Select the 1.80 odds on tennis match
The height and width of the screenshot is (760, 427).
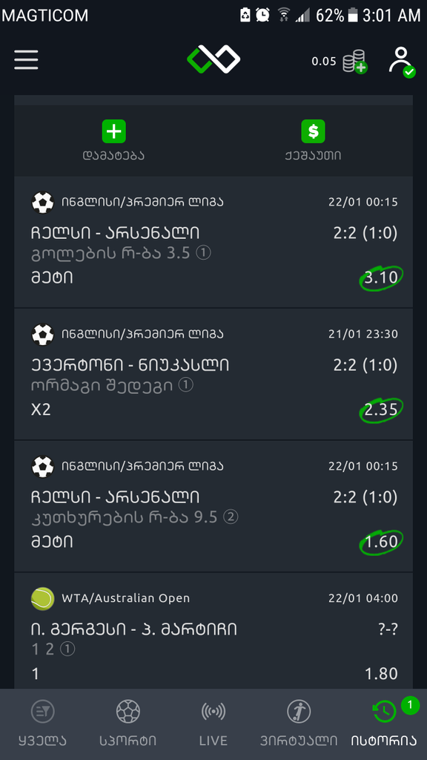pos(381,674)
